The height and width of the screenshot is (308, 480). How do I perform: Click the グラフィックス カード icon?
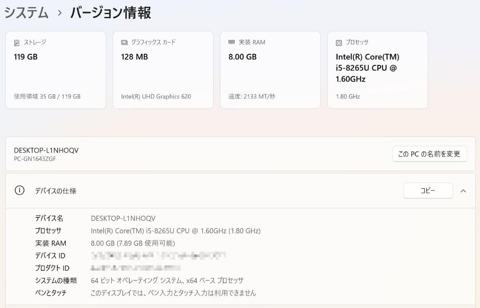click(124, 42)
